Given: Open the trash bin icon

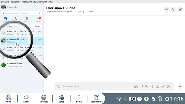Looking at the screenshot, I should (x=160, y=99).
